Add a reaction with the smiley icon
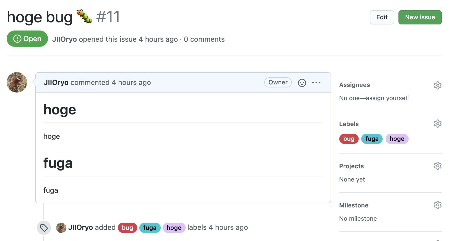Image resolution: width=451 pixels, height=241 pixels. tap(302, 83)
